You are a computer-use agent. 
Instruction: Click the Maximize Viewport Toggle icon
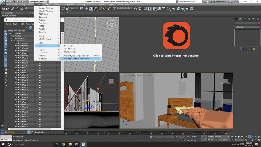tap(259, 140)
